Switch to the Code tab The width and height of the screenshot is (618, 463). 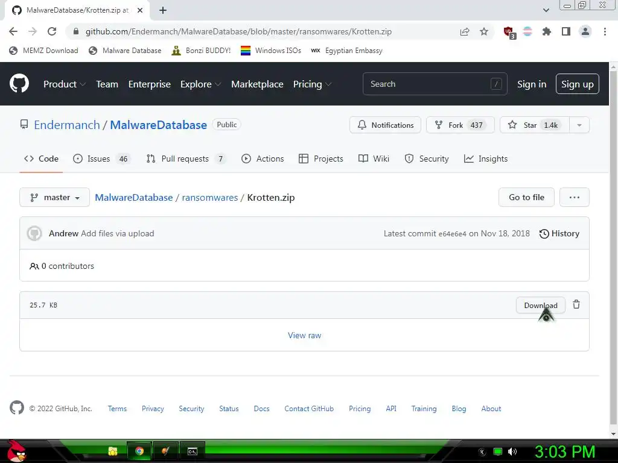[41, 159]
